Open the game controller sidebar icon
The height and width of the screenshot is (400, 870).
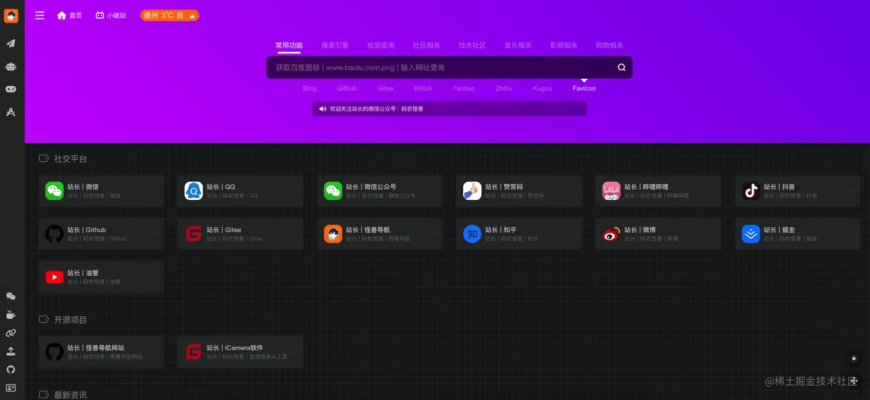point(11,89)
